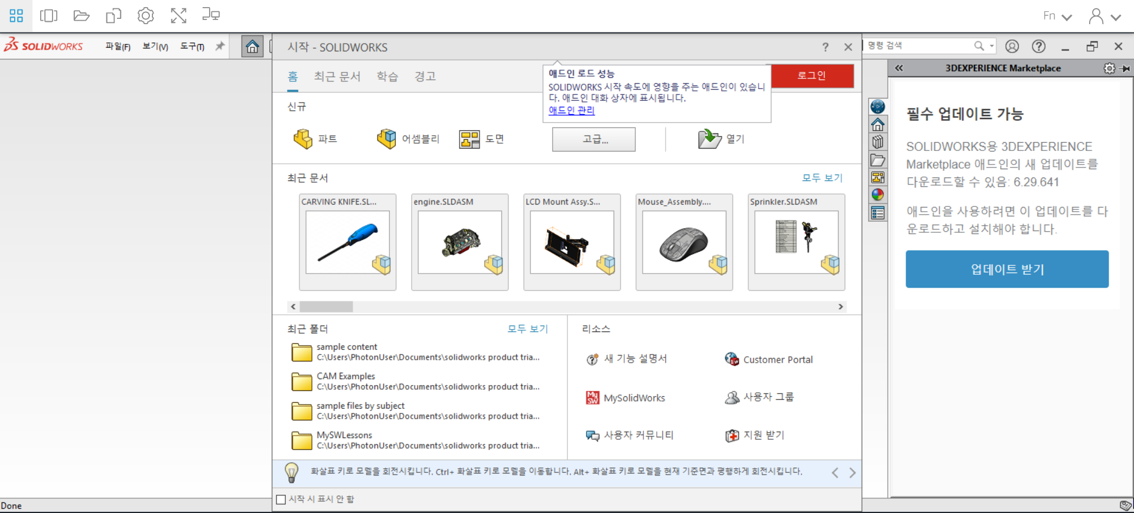The image size is (1134, 513).
Task: Click the SOLIDWORKS Home icon in toolbar
Action: click(252, 47)
